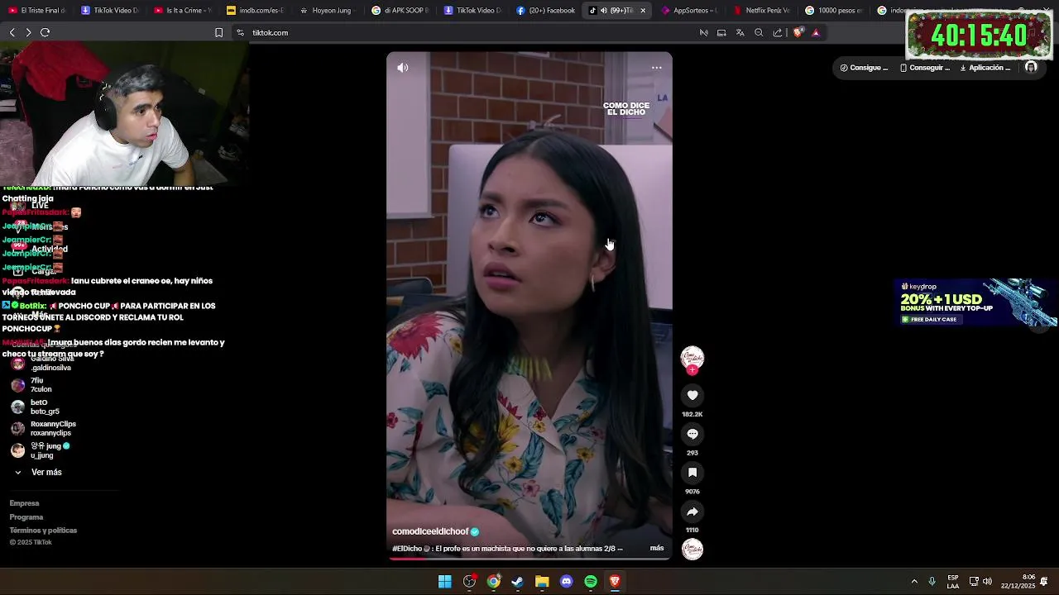Screen dimensions: 1059x595
Task: Open roxannyclips followed account
Action: [43, 428]
